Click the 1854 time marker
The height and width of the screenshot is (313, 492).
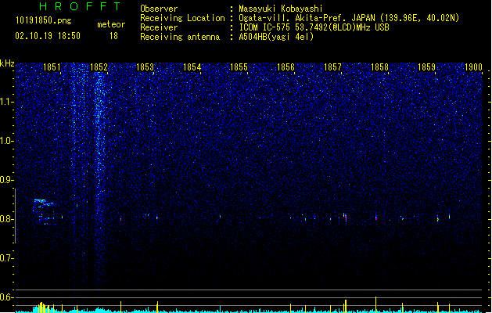[192, 67]
